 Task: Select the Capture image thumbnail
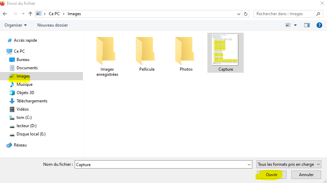(x=225, y=53)
